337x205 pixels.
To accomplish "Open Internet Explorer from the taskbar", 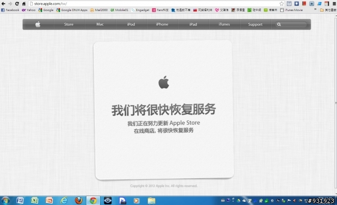I will point(64,200).
